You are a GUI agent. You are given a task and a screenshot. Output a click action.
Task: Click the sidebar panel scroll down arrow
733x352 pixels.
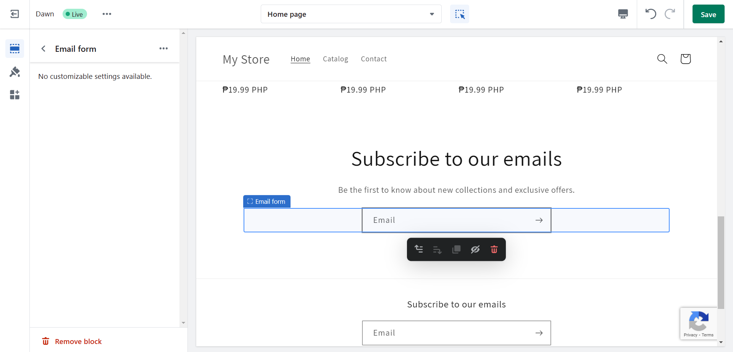[184, 323]
